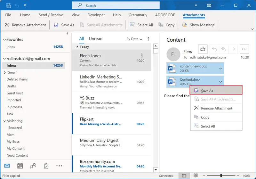Open the People contacts icon

[x=33, y=166]
